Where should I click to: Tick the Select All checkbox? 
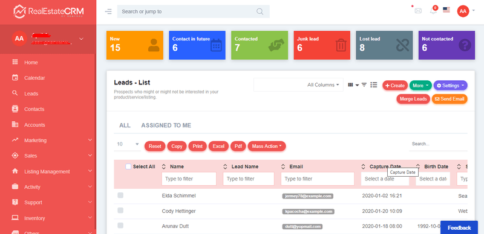[128, 166]
